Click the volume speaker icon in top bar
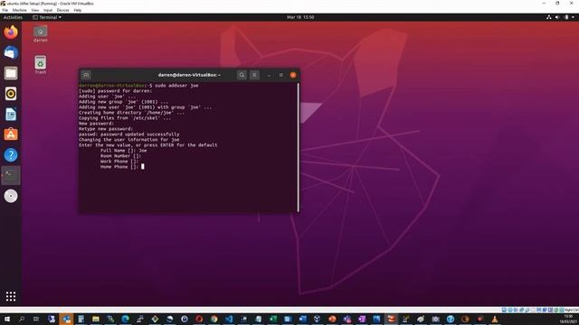Screen dimensions: 579x325 pos(557,17)
